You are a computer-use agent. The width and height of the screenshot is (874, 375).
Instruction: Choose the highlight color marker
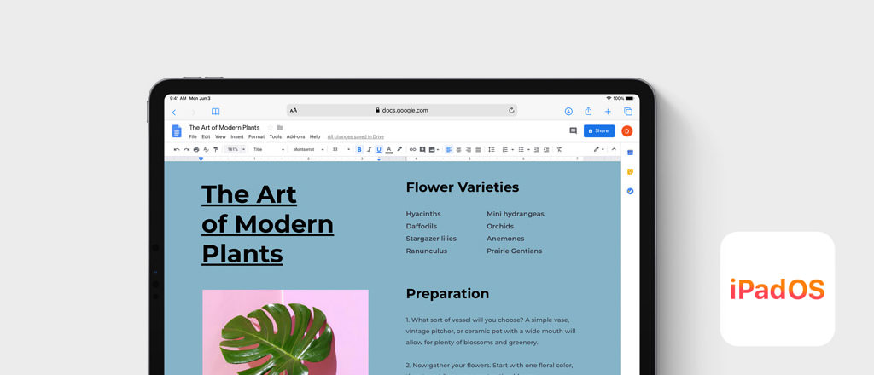pyautogui.click(x=399, y=149)
